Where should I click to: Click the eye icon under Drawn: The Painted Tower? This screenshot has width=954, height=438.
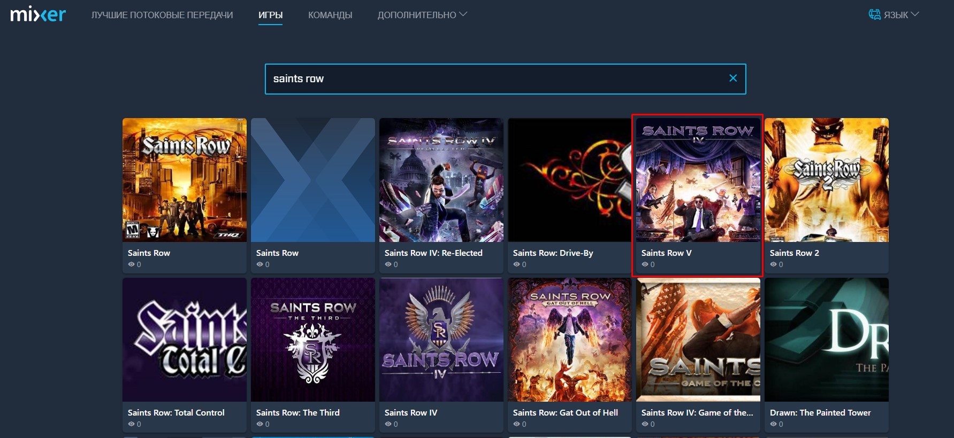click(773, 424)
